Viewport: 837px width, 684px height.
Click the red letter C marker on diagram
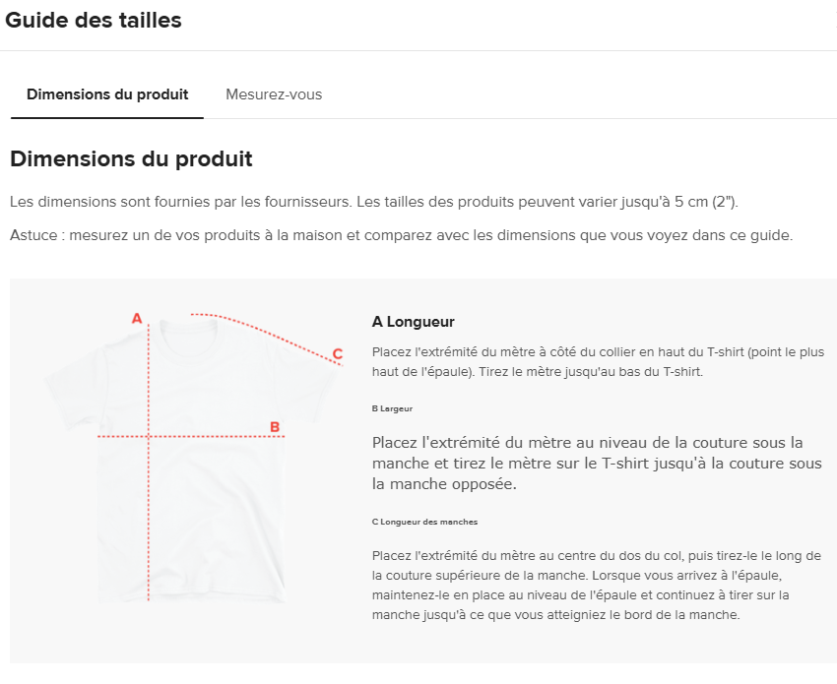tap(337, 353)
